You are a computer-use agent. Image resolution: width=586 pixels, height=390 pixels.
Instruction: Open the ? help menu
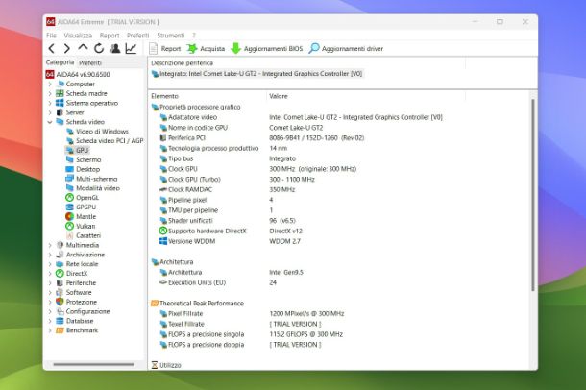(x=194, y=36)
